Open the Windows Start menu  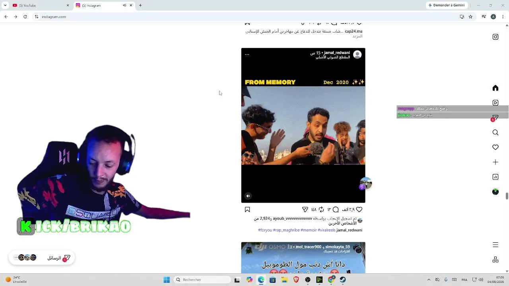tap(167, 280)
